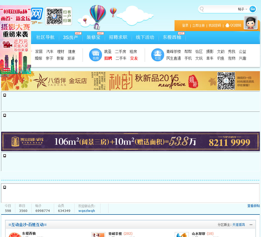
Task: Open the 汽车 category link
Action: (x=50, y=51)
